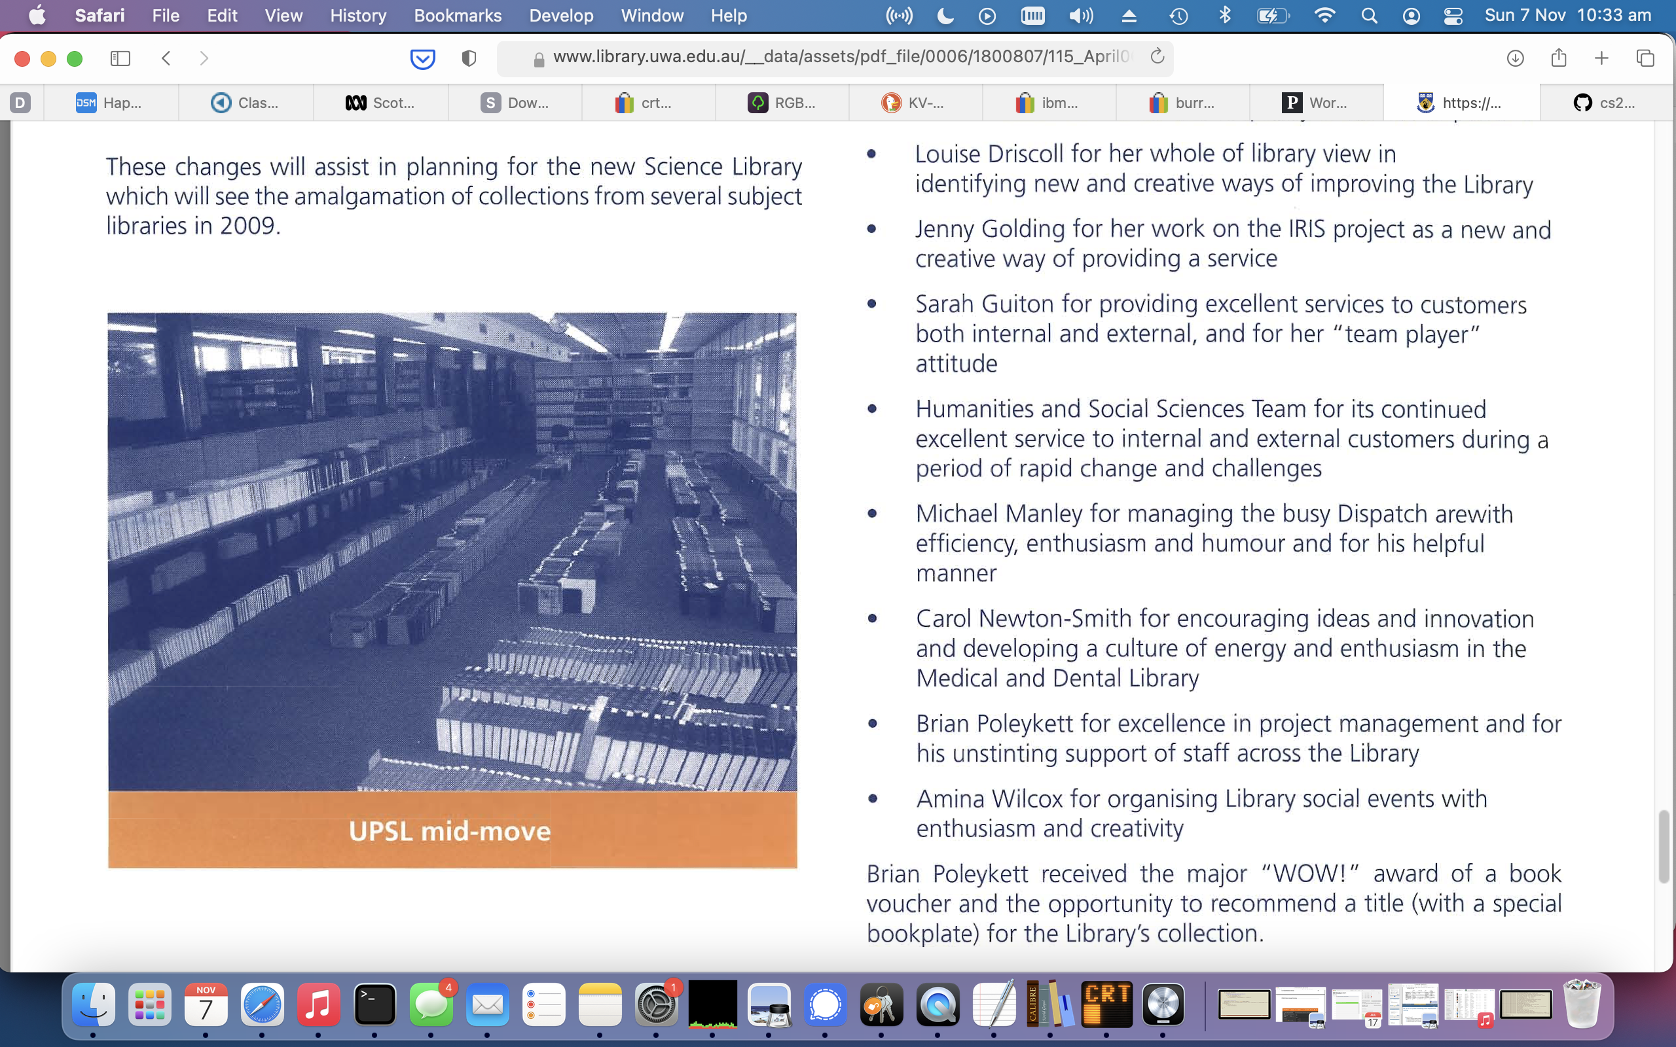Open the Bluetooth status menu

(1224, 15)
